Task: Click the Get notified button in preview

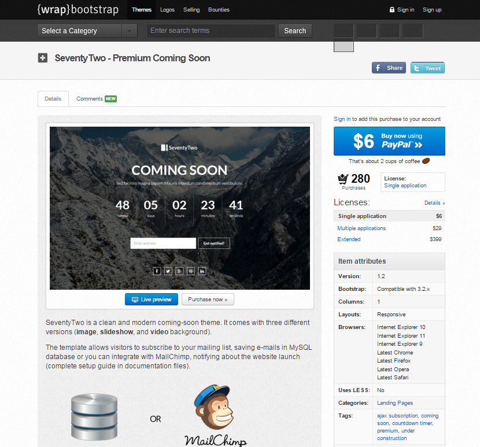Action: [x=214, y=243]
